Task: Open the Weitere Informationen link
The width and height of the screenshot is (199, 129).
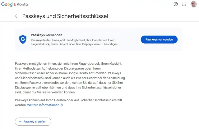Action: click(x=43, y=105)
